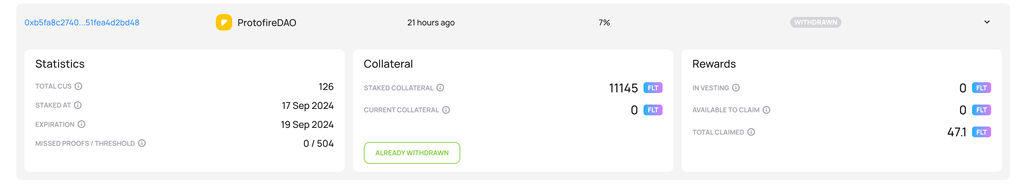This screenshot has height=184, width=1021.
Task: Click the FLT badge next to Total Claimed
Action: pyautogui.click(x=981, y=132)
